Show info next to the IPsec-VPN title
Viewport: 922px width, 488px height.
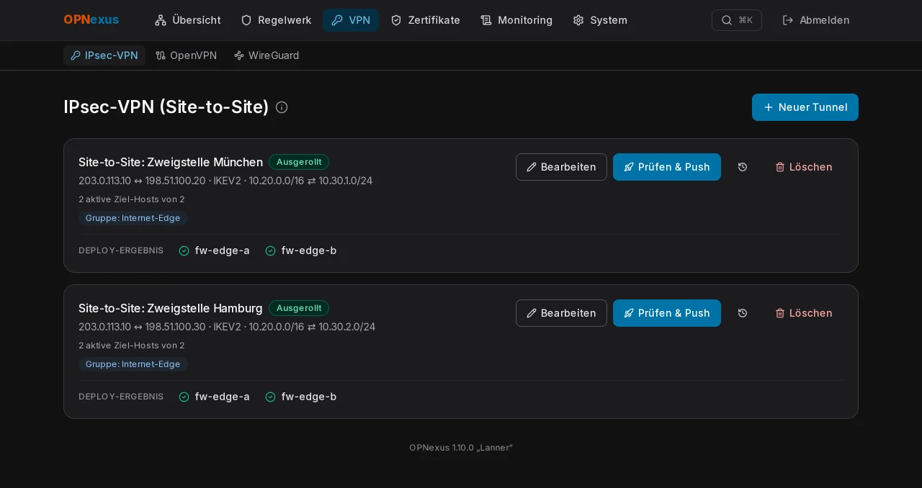pyautogui.click(x=282, y=107)
